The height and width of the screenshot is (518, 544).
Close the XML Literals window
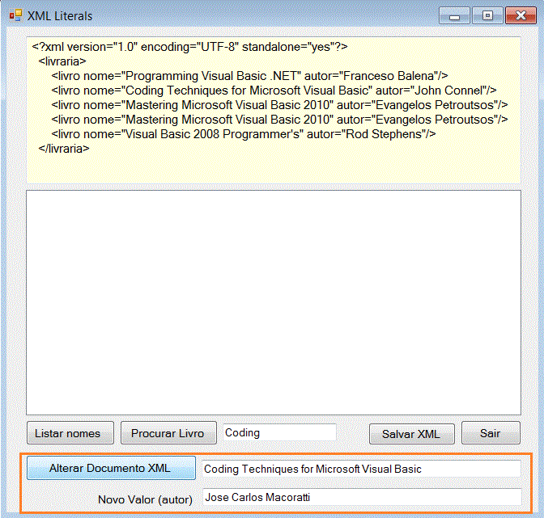pyautogui.click(x=521, y=16)
